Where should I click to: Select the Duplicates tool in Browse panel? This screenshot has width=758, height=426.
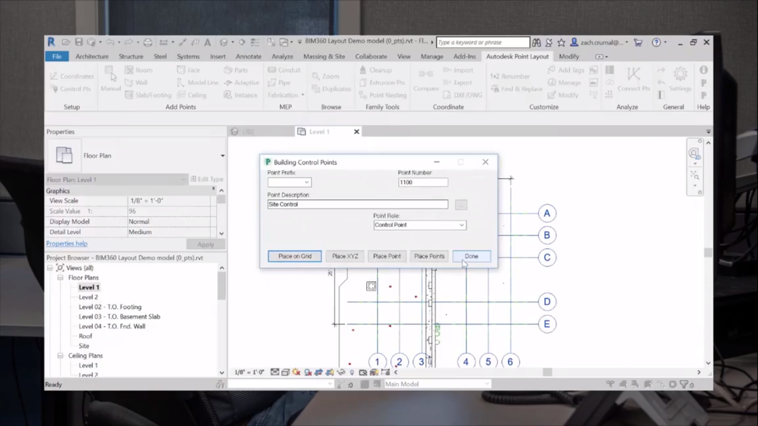point(331,89)
